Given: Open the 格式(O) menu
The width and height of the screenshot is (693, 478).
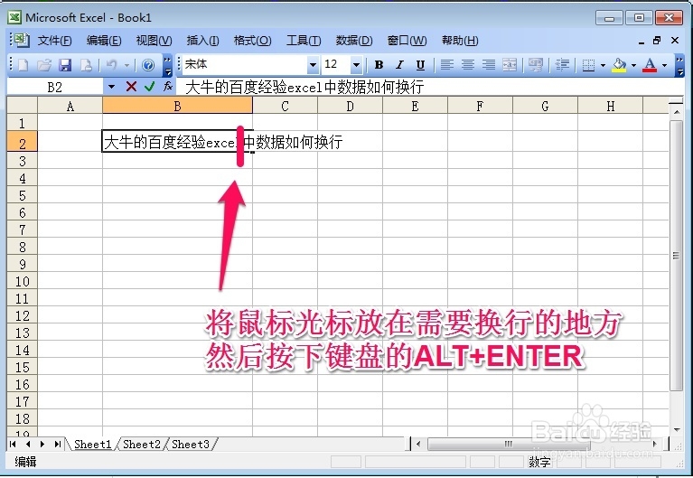Looking at the screenshot, I should 252,41.
